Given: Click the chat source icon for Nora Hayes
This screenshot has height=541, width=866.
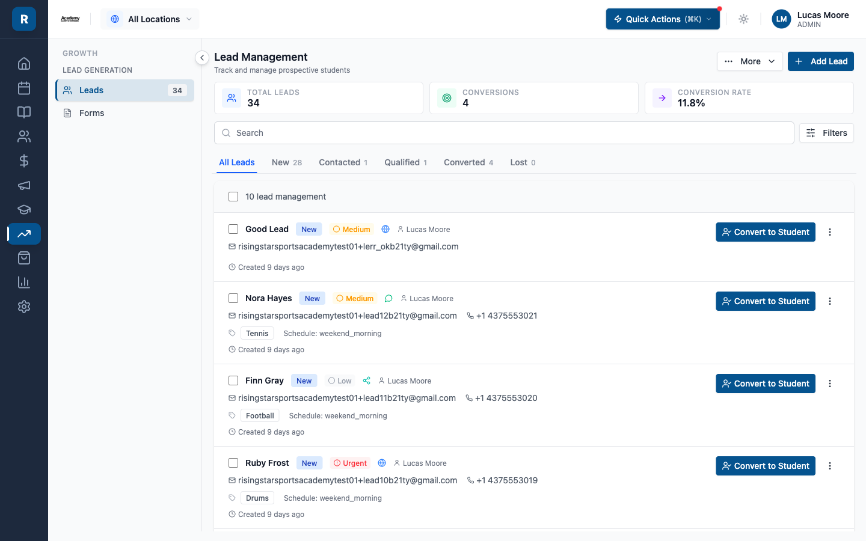Looking at the screenshot, I should tap(388, 298).
